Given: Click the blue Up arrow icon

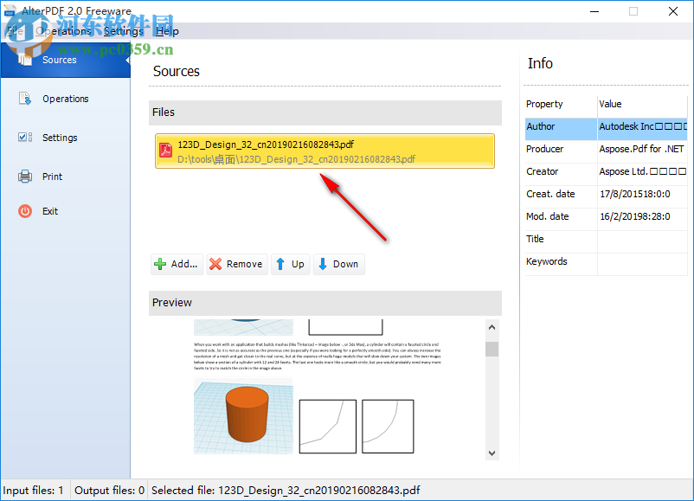Looking at the screenshot, I should click(x=281, y=264).
